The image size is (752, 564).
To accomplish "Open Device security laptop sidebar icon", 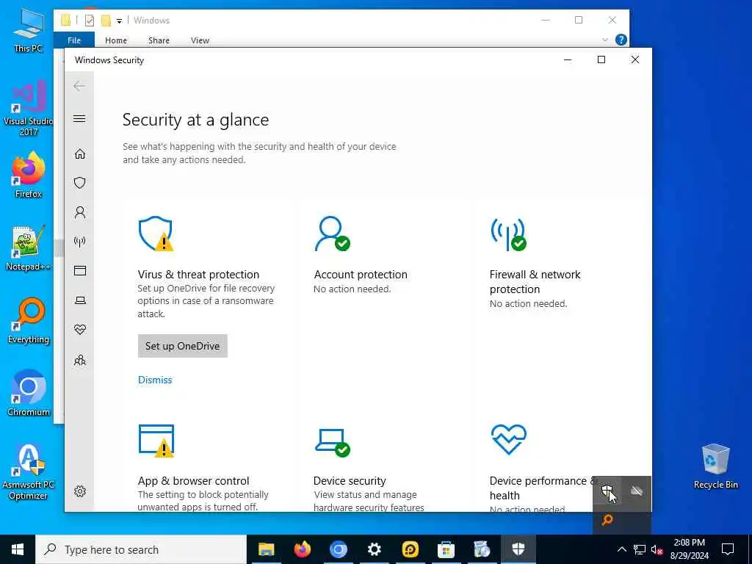I will coord(79,300).
